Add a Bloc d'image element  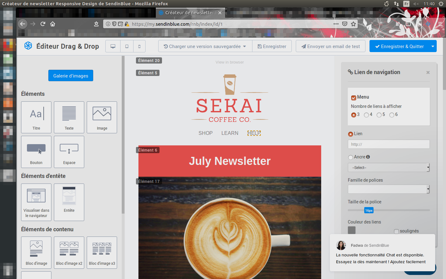tap(36, 253)
